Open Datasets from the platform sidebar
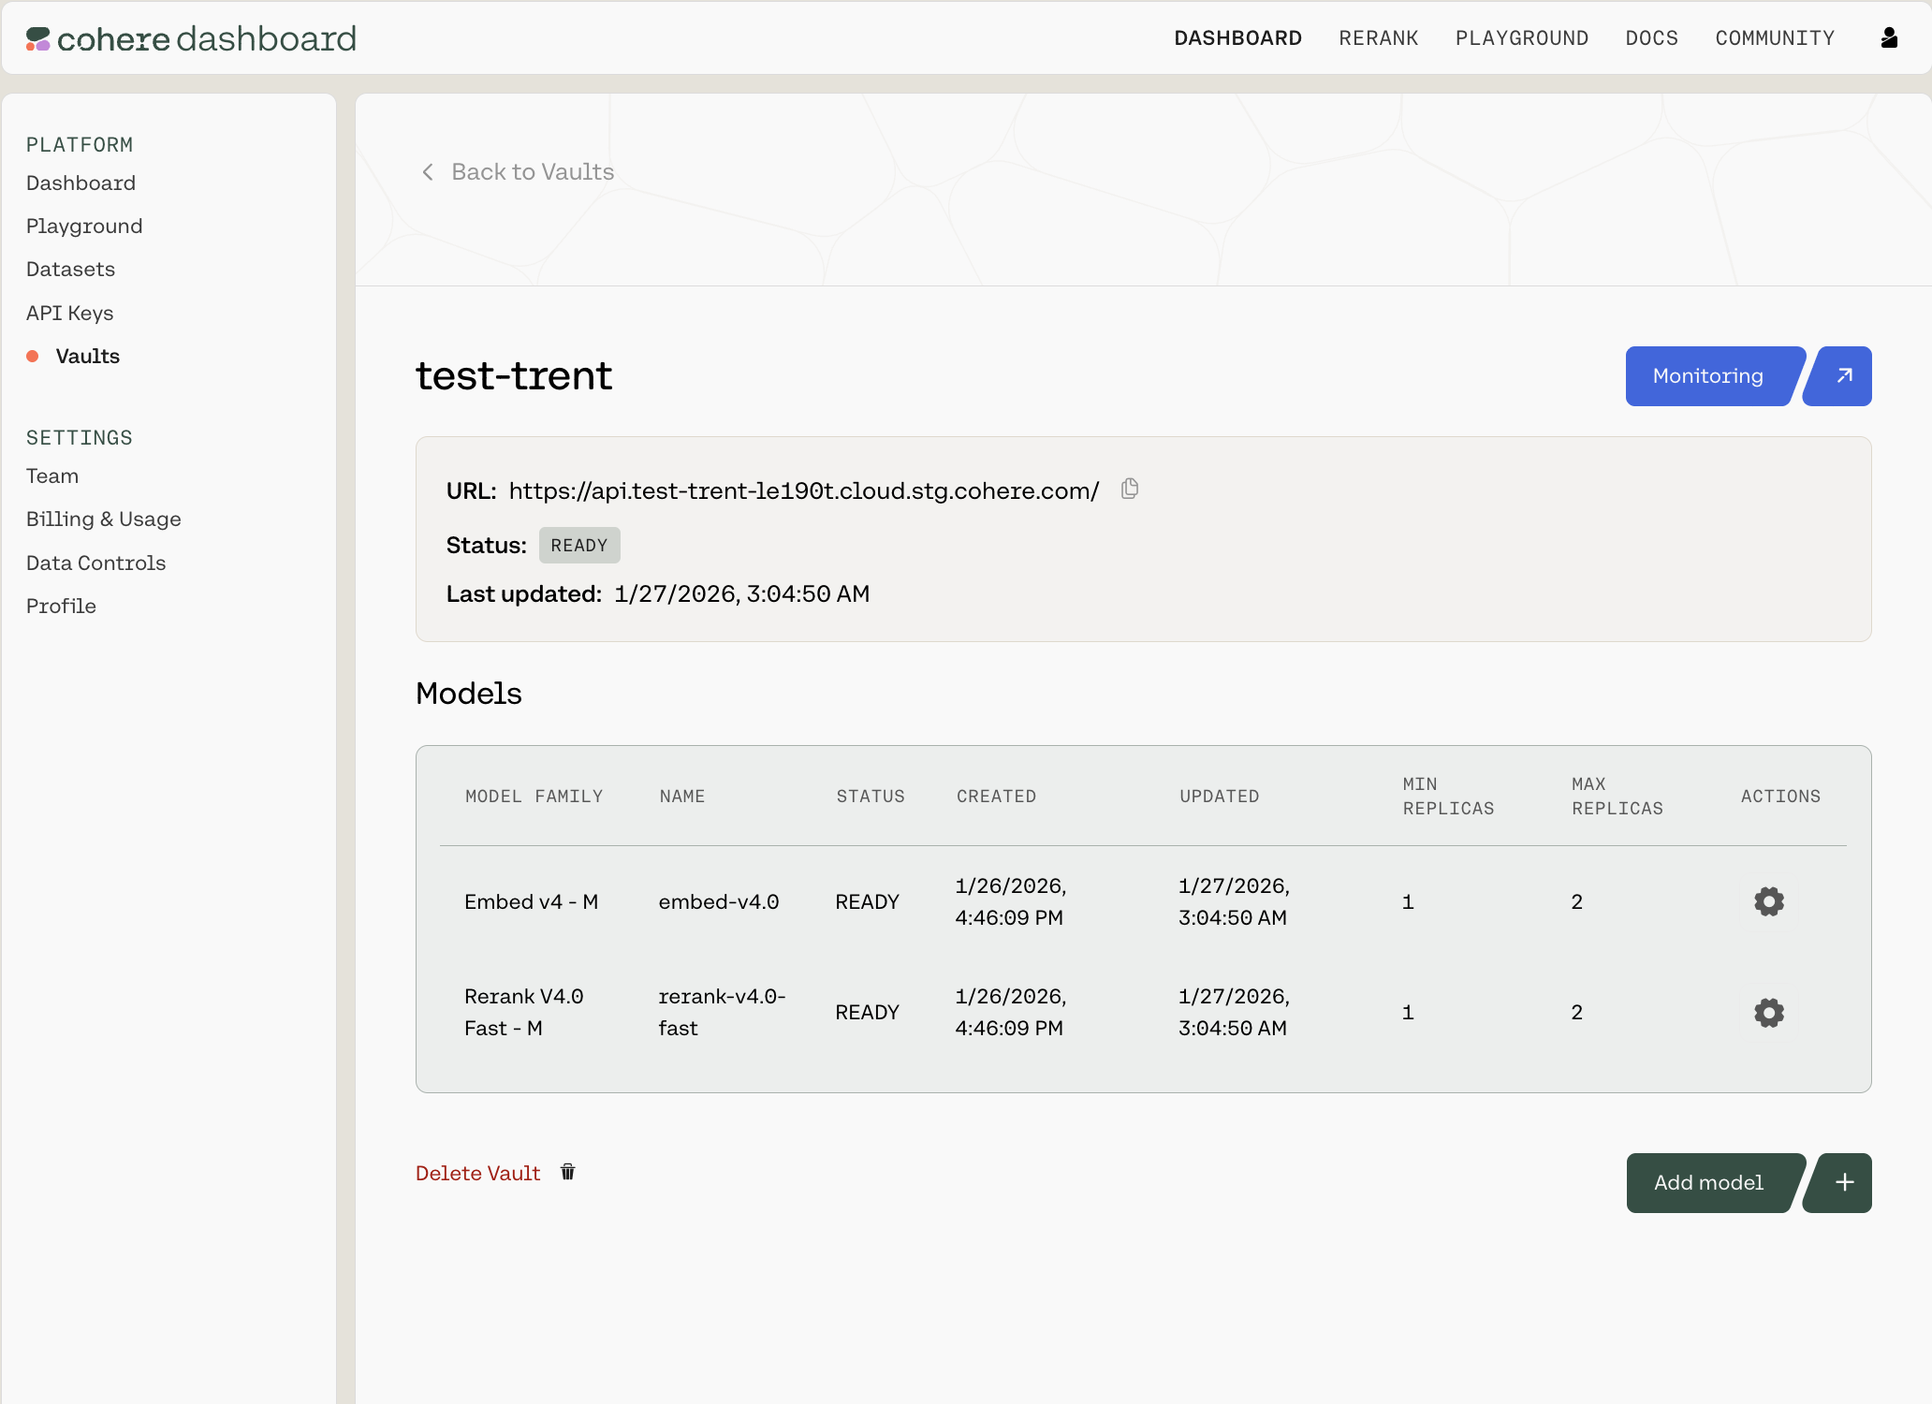1932x1404 pixels. click(70, 269)
